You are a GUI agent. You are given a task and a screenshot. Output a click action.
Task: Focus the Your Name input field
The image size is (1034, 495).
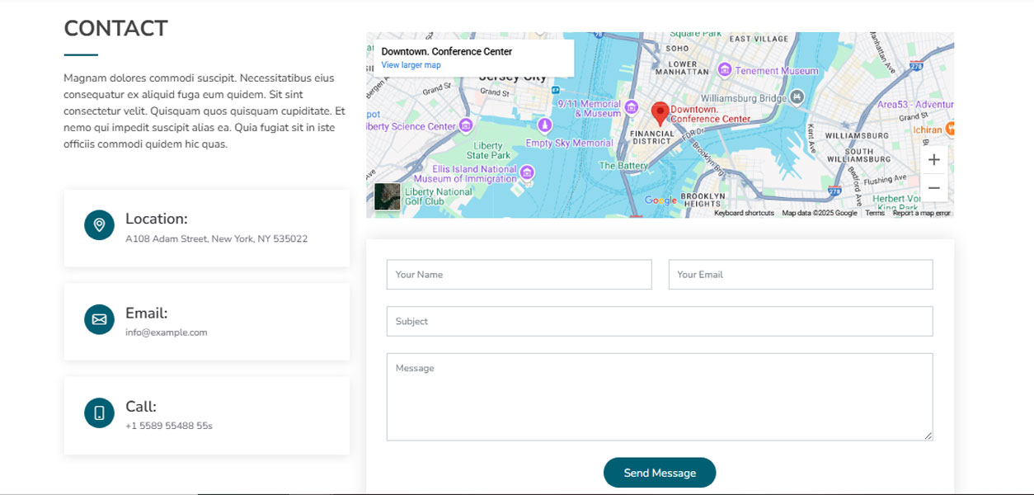[519, 275]
